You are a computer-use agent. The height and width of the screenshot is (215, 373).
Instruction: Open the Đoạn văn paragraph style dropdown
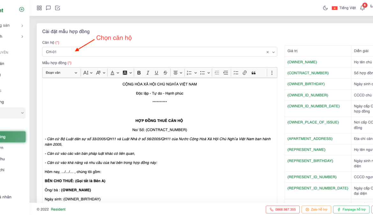pos(61,73)
